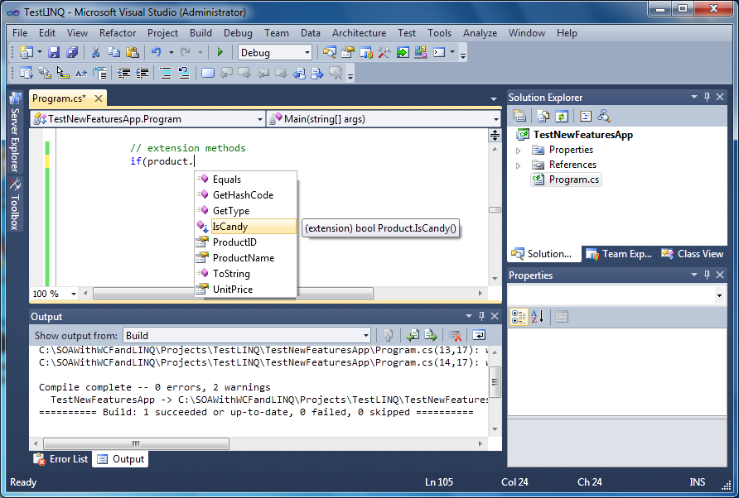Screen dimensions: 739x498
Task: Click the TestNewFeaturesApp project node
Action: pyautogui.click(x=575, y=135)
